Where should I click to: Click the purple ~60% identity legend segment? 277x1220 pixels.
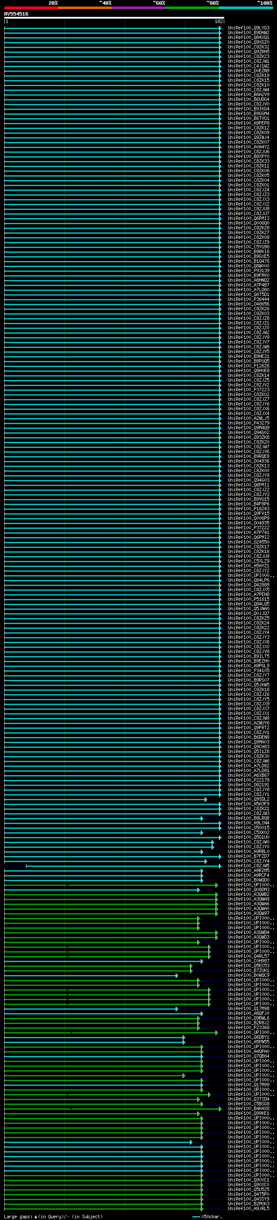139,8
